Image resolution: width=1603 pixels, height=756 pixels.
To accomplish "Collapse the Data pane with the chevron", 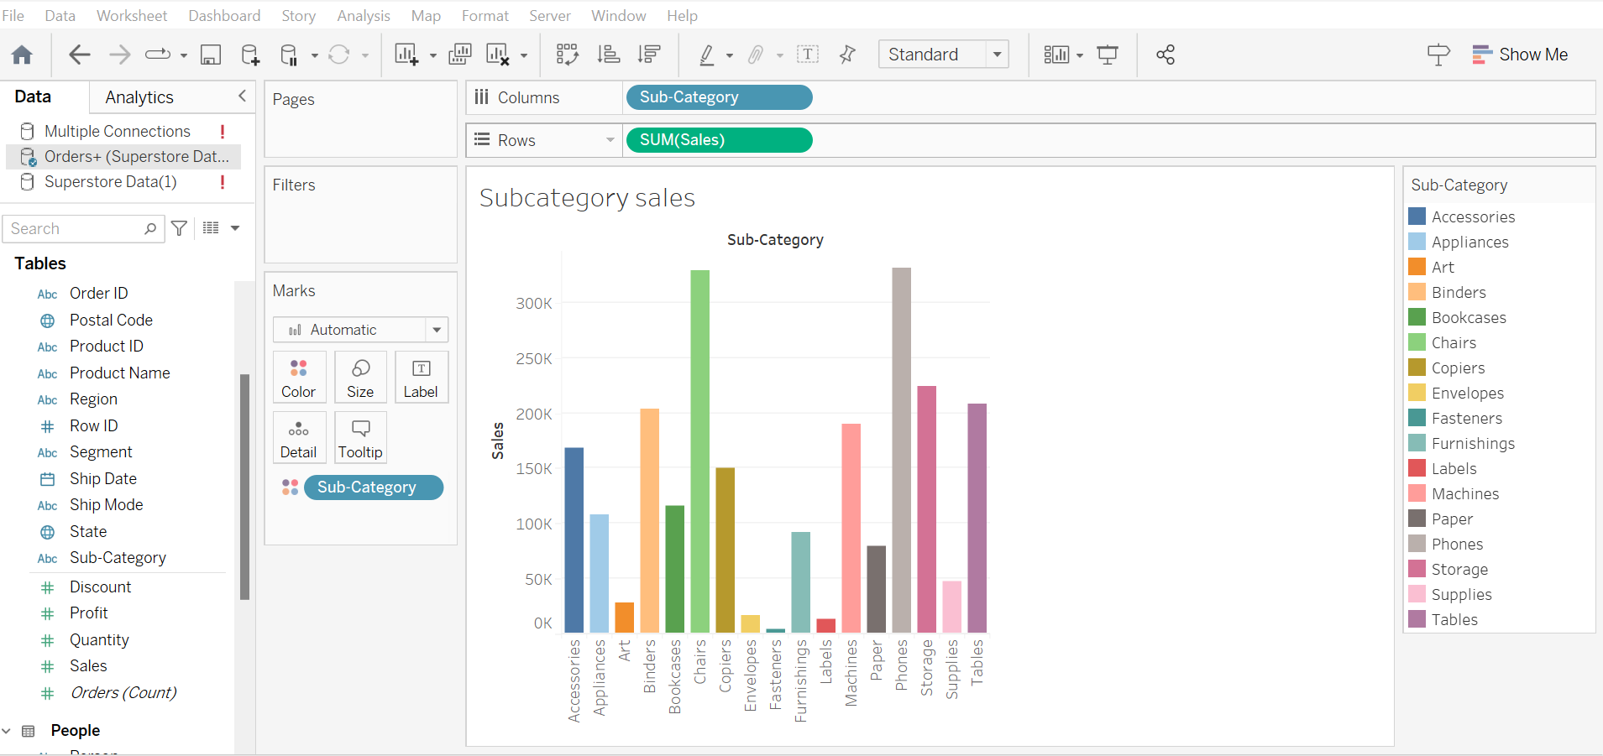I will coord(242,96).
